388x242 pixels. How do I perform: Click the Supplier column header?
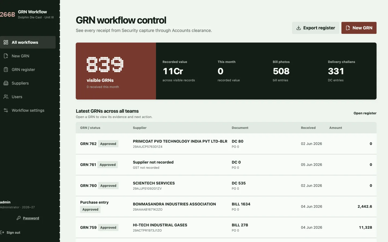[x=140, y=128]
